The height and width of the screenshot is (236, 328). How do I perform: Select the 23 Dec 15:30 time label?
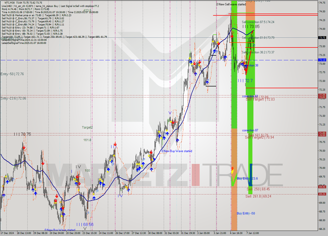(x=90, y=233)
